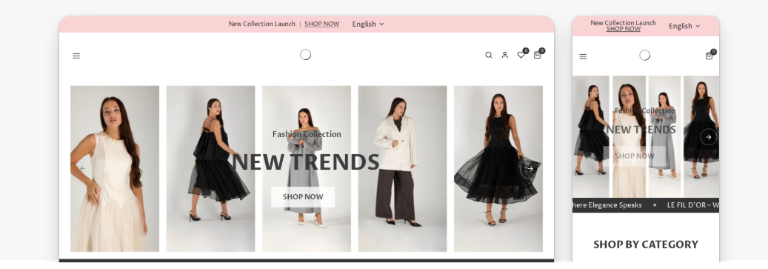The image size is (768, 269).
Task: Click the SHOP NOW button on desktop banner
Action: tap(303, 197)
